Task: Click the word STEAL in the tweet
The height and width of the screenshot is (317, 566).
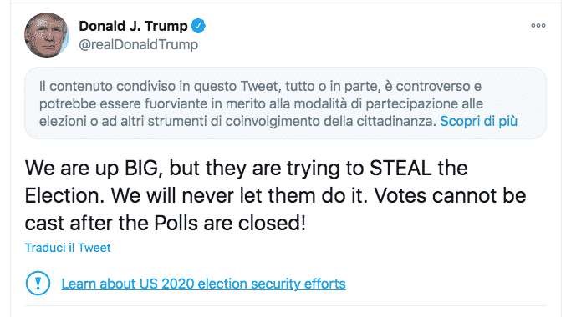Action: coord(400,168)
